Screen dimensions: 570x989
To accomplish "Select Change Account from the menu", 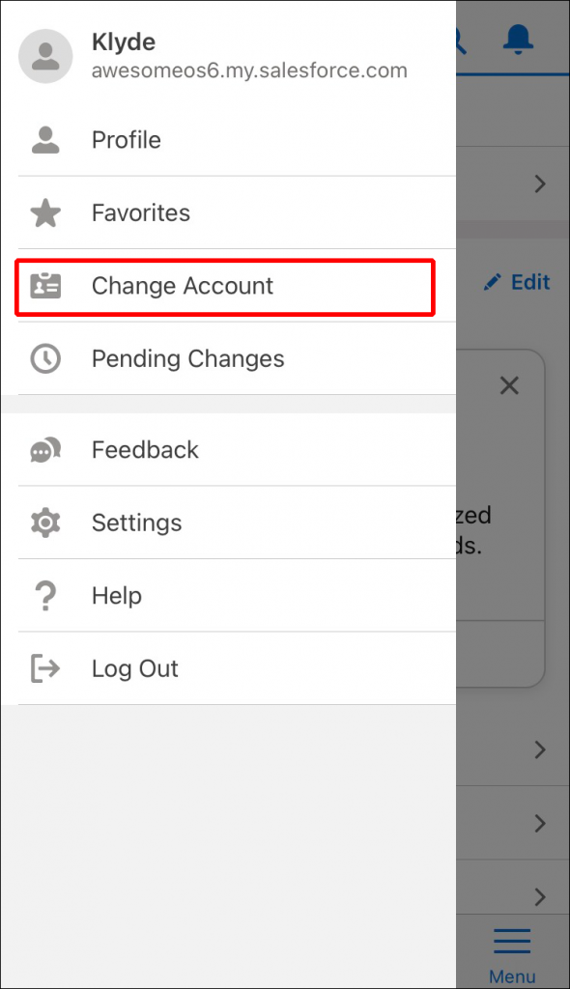I will (182, 286).
